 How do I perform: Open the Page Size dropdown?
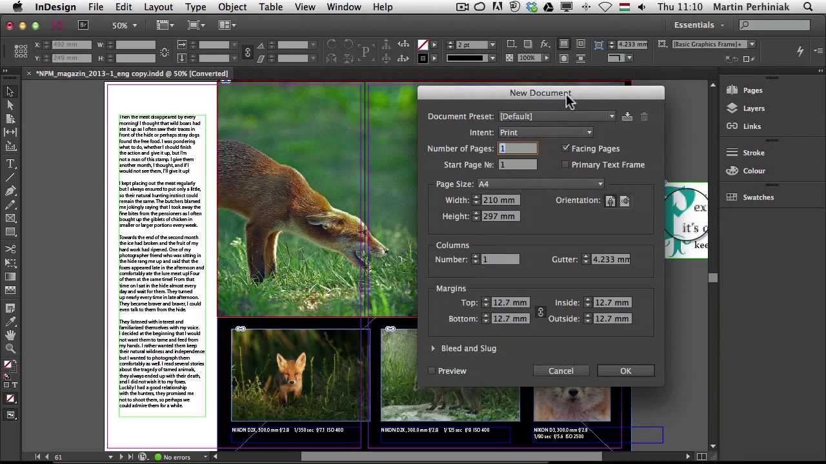[599, 184]
